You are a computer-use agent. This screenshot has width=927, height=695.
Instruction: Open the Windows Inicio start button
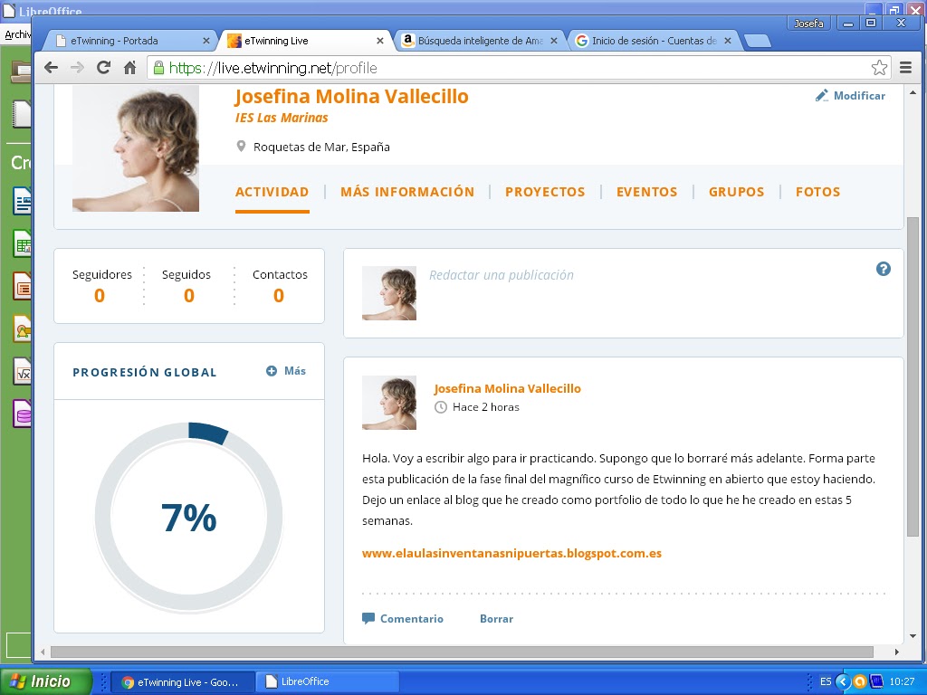[45, 681]
